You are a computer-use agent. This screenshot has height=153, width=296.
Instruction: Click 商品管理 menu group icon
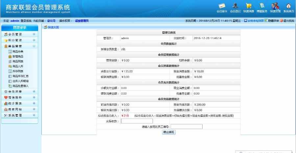(x=6, y=46)
